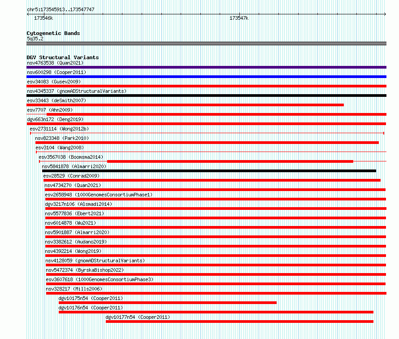Select the nsv600298 (Cooper2011) blue variant bar

click(206, 77)
